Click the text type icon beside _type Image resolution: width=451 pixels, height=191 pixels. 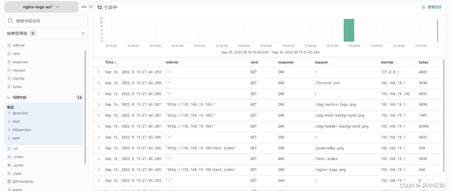[x=9, y=173]
